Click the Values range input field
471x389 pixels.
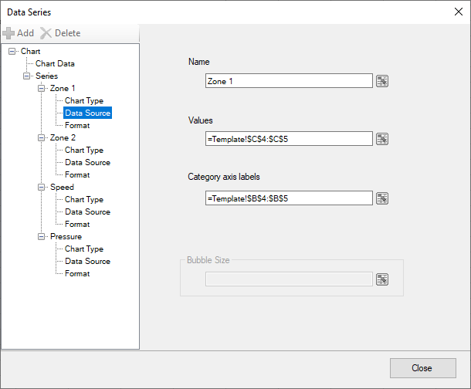[x=289, y=139]
